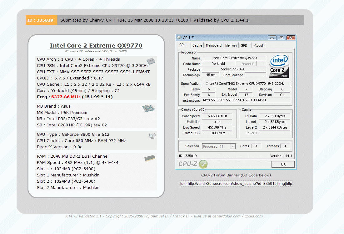
Task: Click the 'SB : Intel 82801IR (ICH9R)' line
Action: coord(72,125)
